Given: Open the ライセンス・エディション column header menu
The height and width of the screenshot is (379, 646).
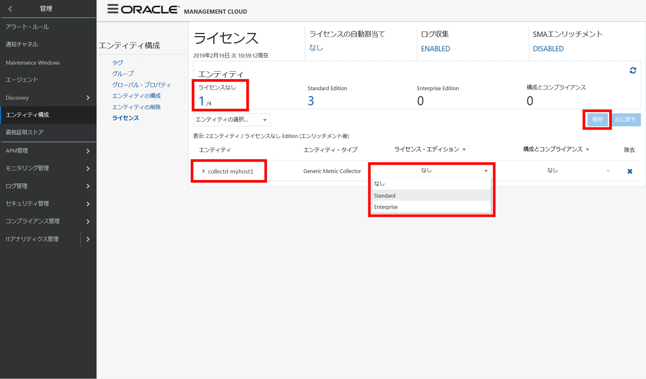Looking at the screenshot, I should (464, 150).
